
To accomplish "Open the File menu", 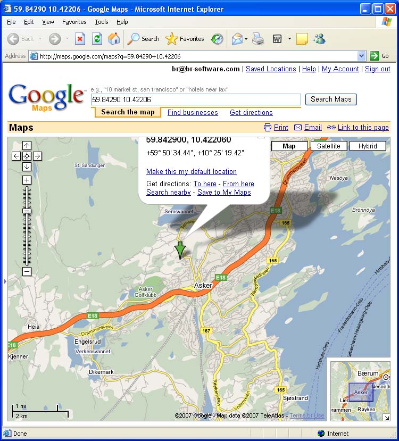I will pyautogui.click(x=11, y=22).
